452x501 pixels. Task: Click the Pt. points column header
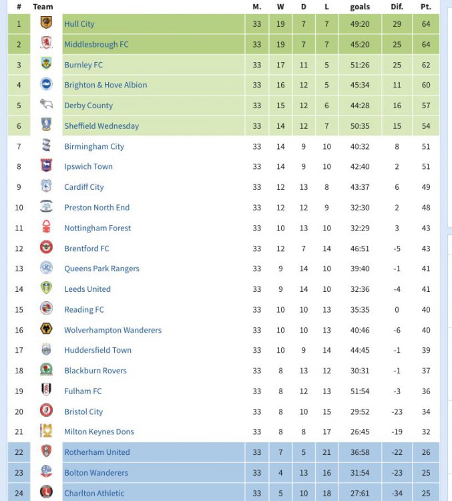pos(425,7)
